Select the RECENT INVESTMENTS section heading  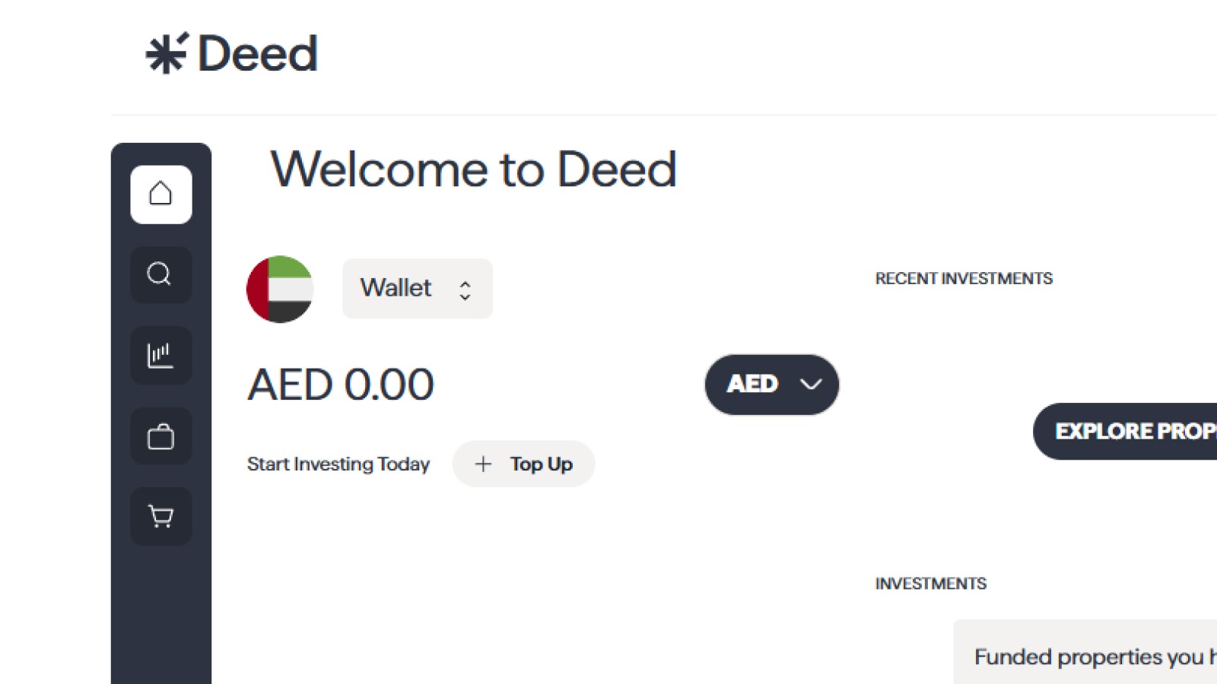click(964, 278)
